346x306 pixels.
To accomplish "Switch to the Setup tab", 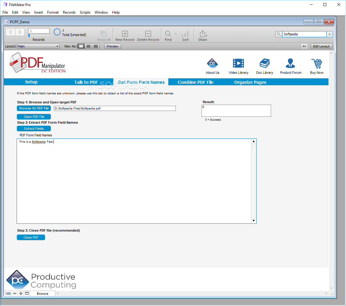I will click(31, 82).
